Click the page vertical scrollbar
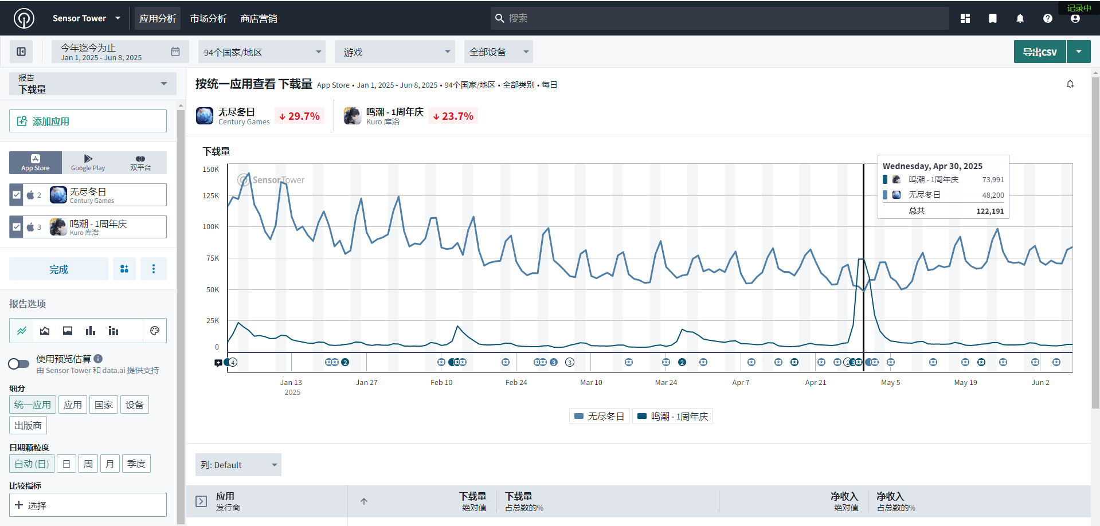 [x=1095, y=244]
